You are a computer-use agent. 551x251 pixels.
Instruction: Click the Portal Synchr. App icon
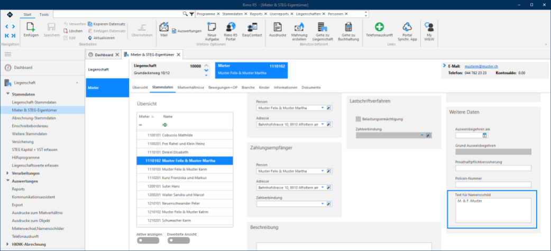(407, 26)
